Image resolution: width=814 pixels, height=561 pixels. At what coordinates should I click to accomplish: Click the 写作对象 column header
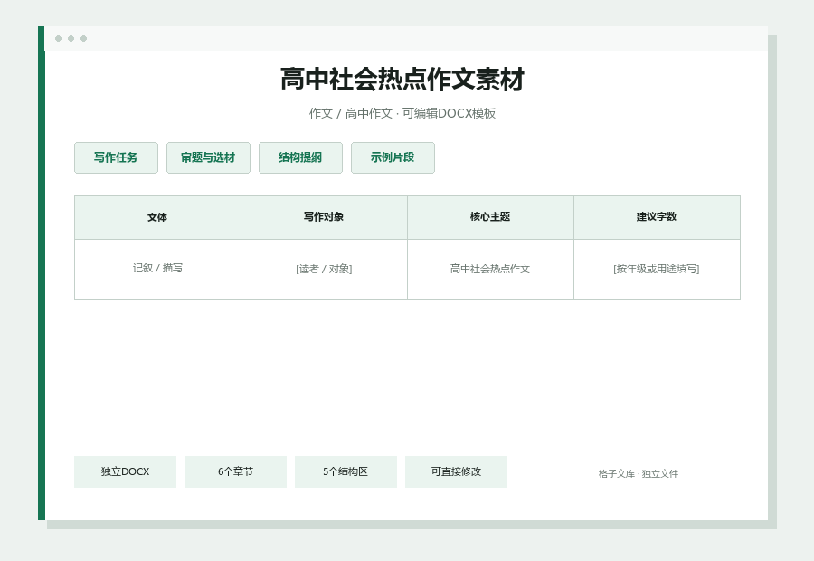(x=324, y=218)
